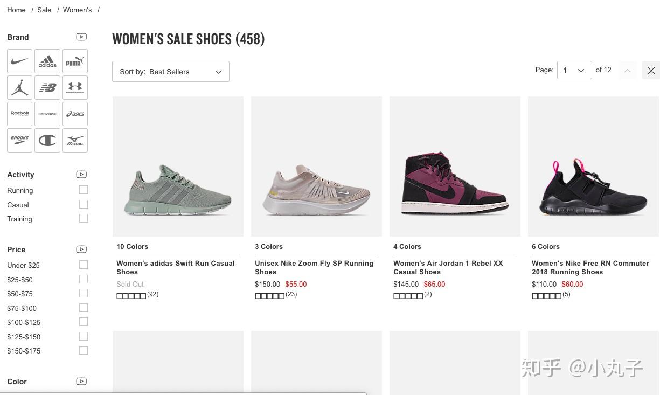The height and width of the screenshot is (395, 660).
Task: Enable the Under $25 price filter
Action: (x=83, y=265)
